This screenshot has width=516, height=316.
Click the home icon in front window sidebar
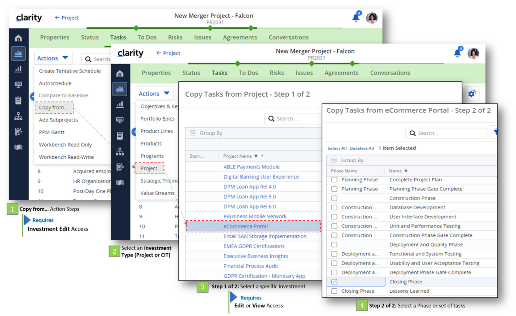[120, 73]
